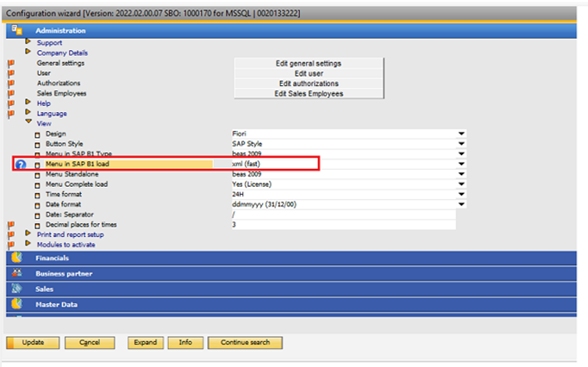Click the Administration section icon
The image size is (588, 367).
tap(16, 30)
